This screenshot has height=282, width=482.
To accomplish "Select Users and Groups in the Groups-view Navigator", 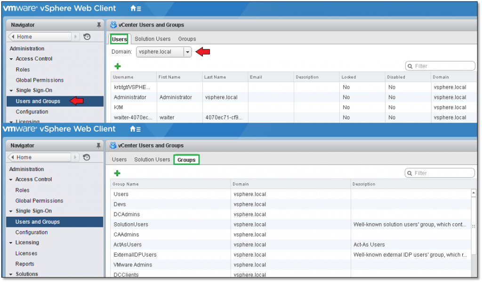I will pyautogui.click(x=55, y=222).
